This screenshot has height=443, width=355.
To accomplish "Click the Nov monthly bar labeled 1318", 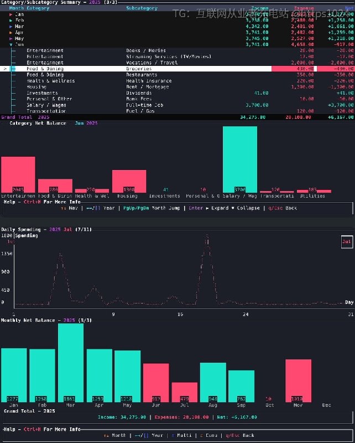I will pyautogui.click(x=298, y=381).
